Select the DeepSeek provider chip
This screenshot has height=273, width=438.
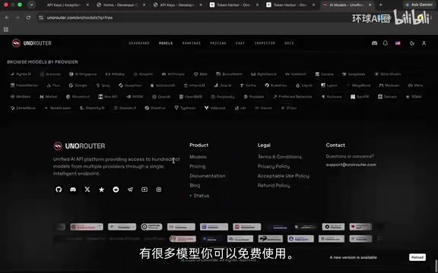coord(354,74)
